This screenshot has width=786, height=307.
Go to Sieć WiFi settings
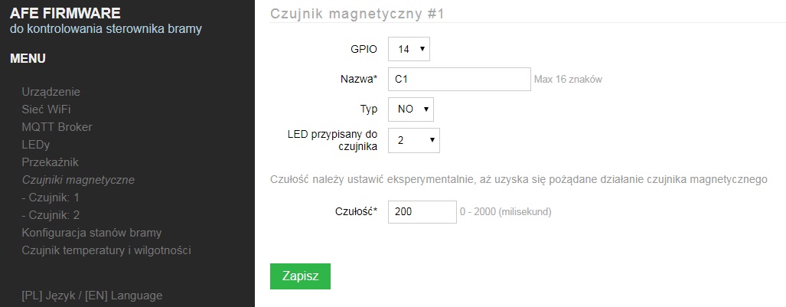pyautogui.click(x=46, y=109)
